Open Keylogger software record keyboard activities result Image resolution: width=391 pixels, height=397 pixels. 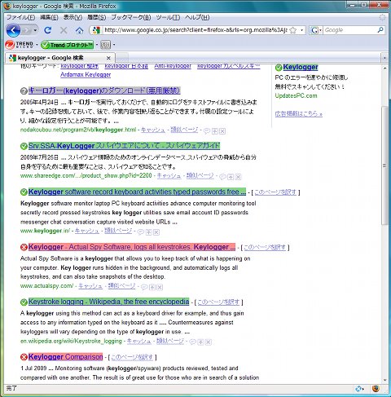coord(137,192)
